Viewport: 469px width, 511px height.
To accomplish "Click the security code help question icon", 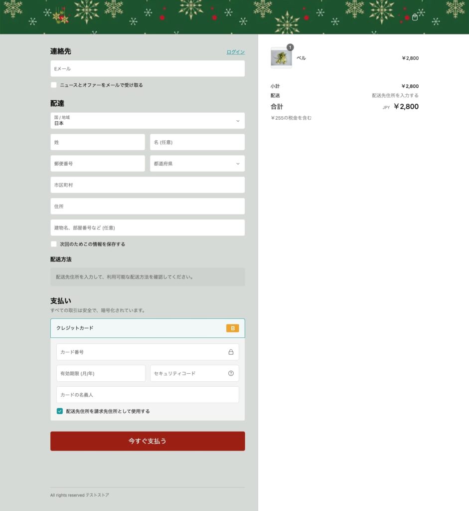I will (x=231, y=373).
